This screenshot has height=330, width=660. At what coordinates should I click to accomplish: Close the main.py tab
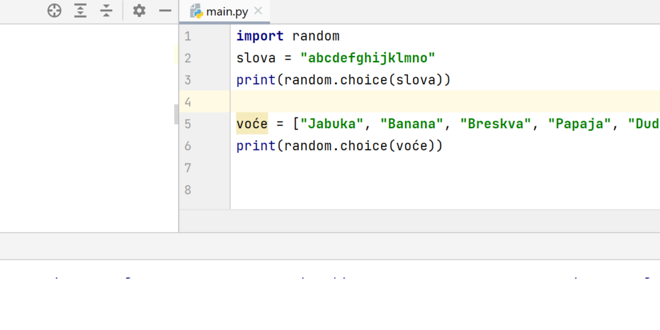point(258,11)
